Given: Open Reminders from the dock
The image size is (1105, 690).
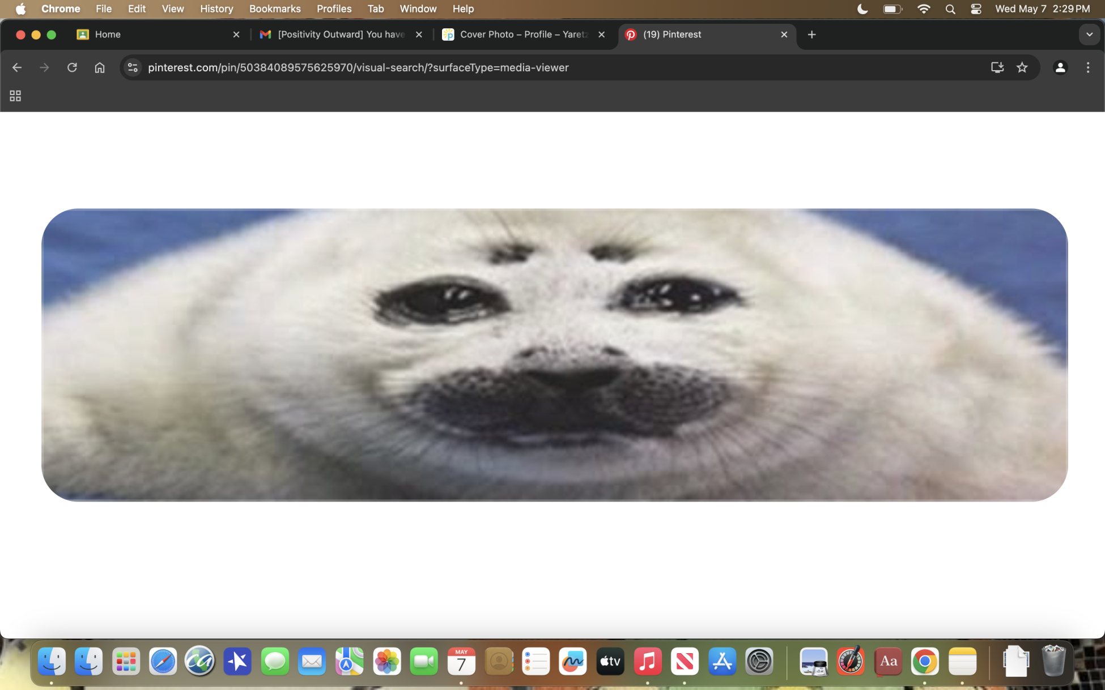Looking at the screenshot, I should pyautogui.click(x=536, y=661).
